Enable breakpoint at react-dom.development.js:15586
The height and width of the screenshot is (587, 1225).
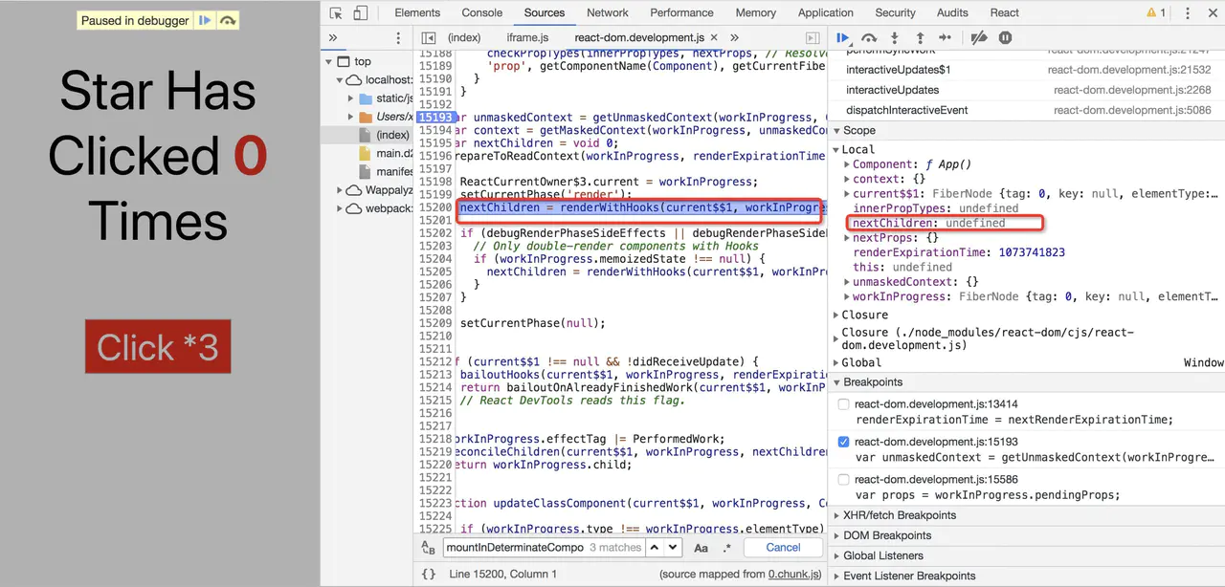843,480
